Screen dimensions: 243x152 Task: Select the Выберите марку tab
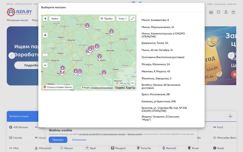pos(23,116)
